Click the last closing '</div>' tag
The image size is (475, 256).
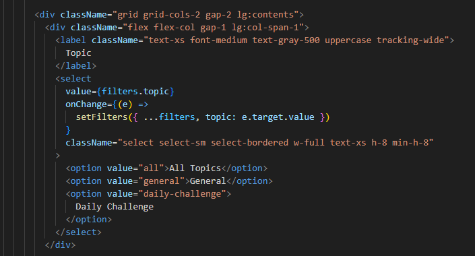coord(60,245)
